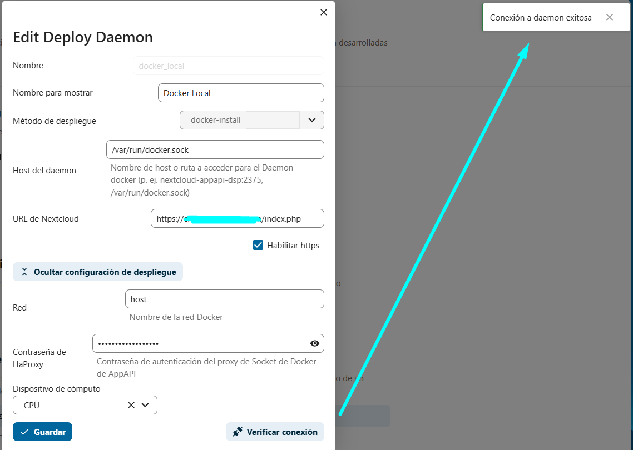This screenshot has width=633, height=450.
Task: Click the plug icon on Verificar conexión
Action: coord(238,432)
